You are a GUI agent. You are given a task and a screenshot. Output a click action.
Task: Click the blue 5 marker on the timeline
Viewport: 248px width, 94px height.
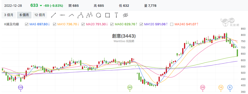pyautogui.click(x=230, y=87)
